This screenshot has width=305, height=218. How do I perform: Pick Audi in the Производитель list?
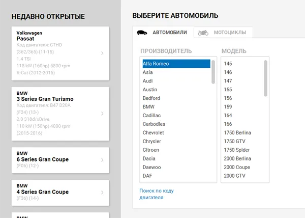click(175, 81)
